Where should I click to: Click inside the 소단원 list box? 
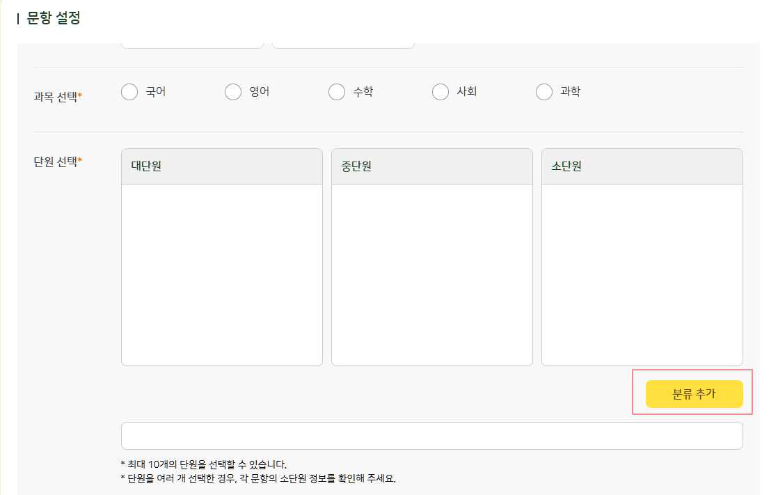642,275
